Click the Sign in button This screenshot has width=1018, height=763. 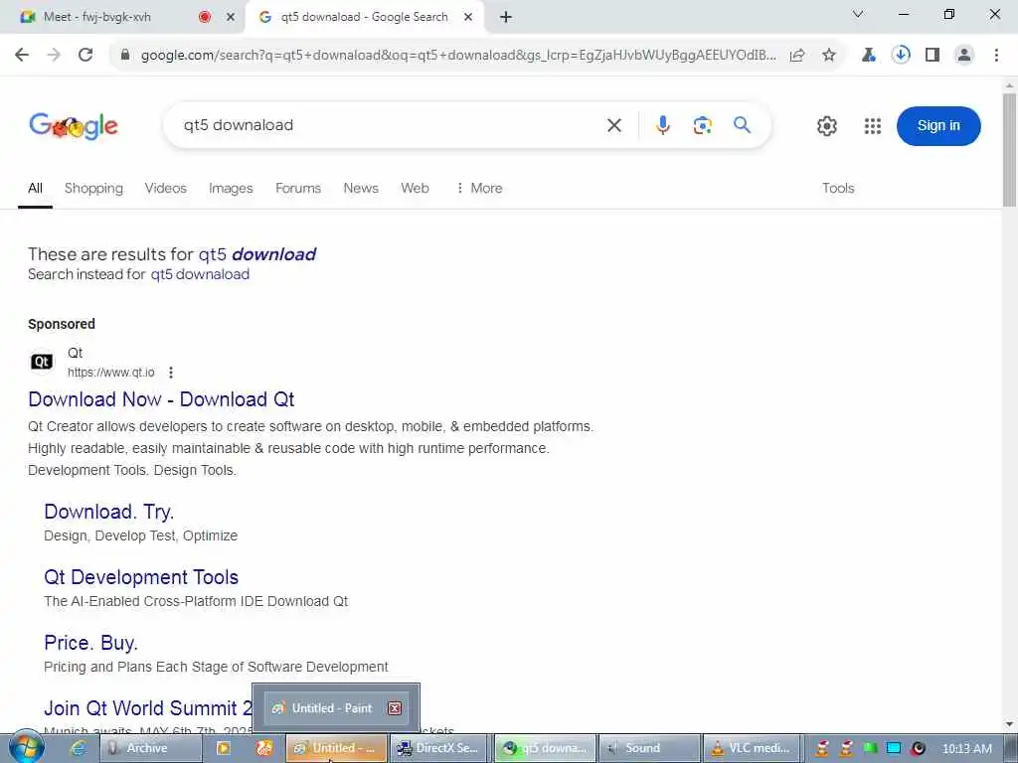[x=938, y=126]
